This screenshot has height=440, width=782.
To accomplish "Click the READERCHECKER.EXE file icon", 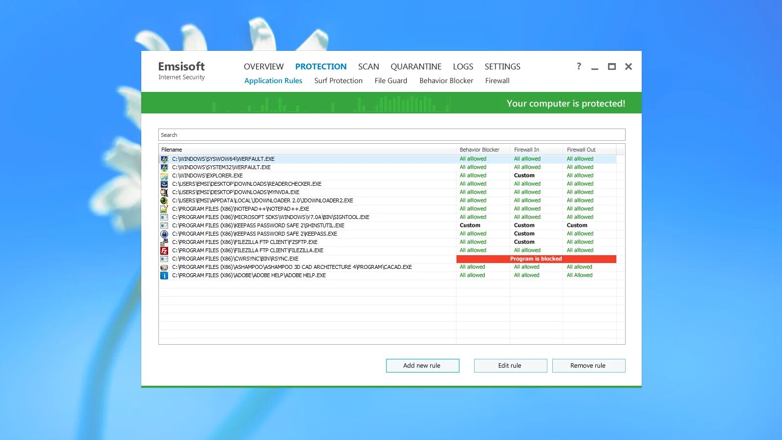I will pos(164,184).
